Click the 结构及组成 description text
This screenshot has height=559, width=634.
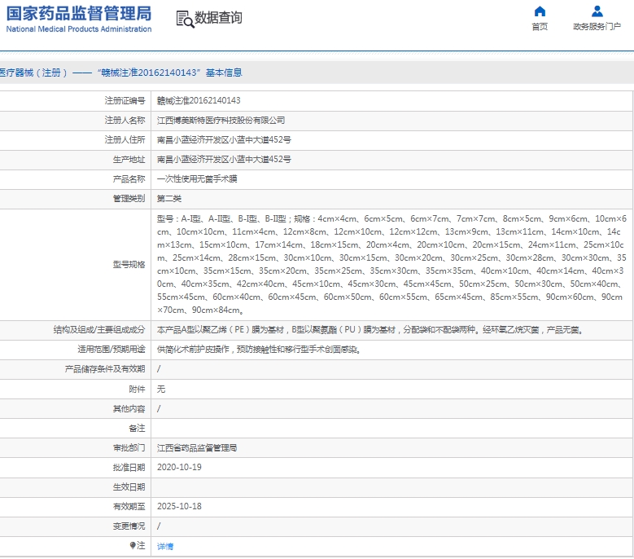[x=370, y=330]
